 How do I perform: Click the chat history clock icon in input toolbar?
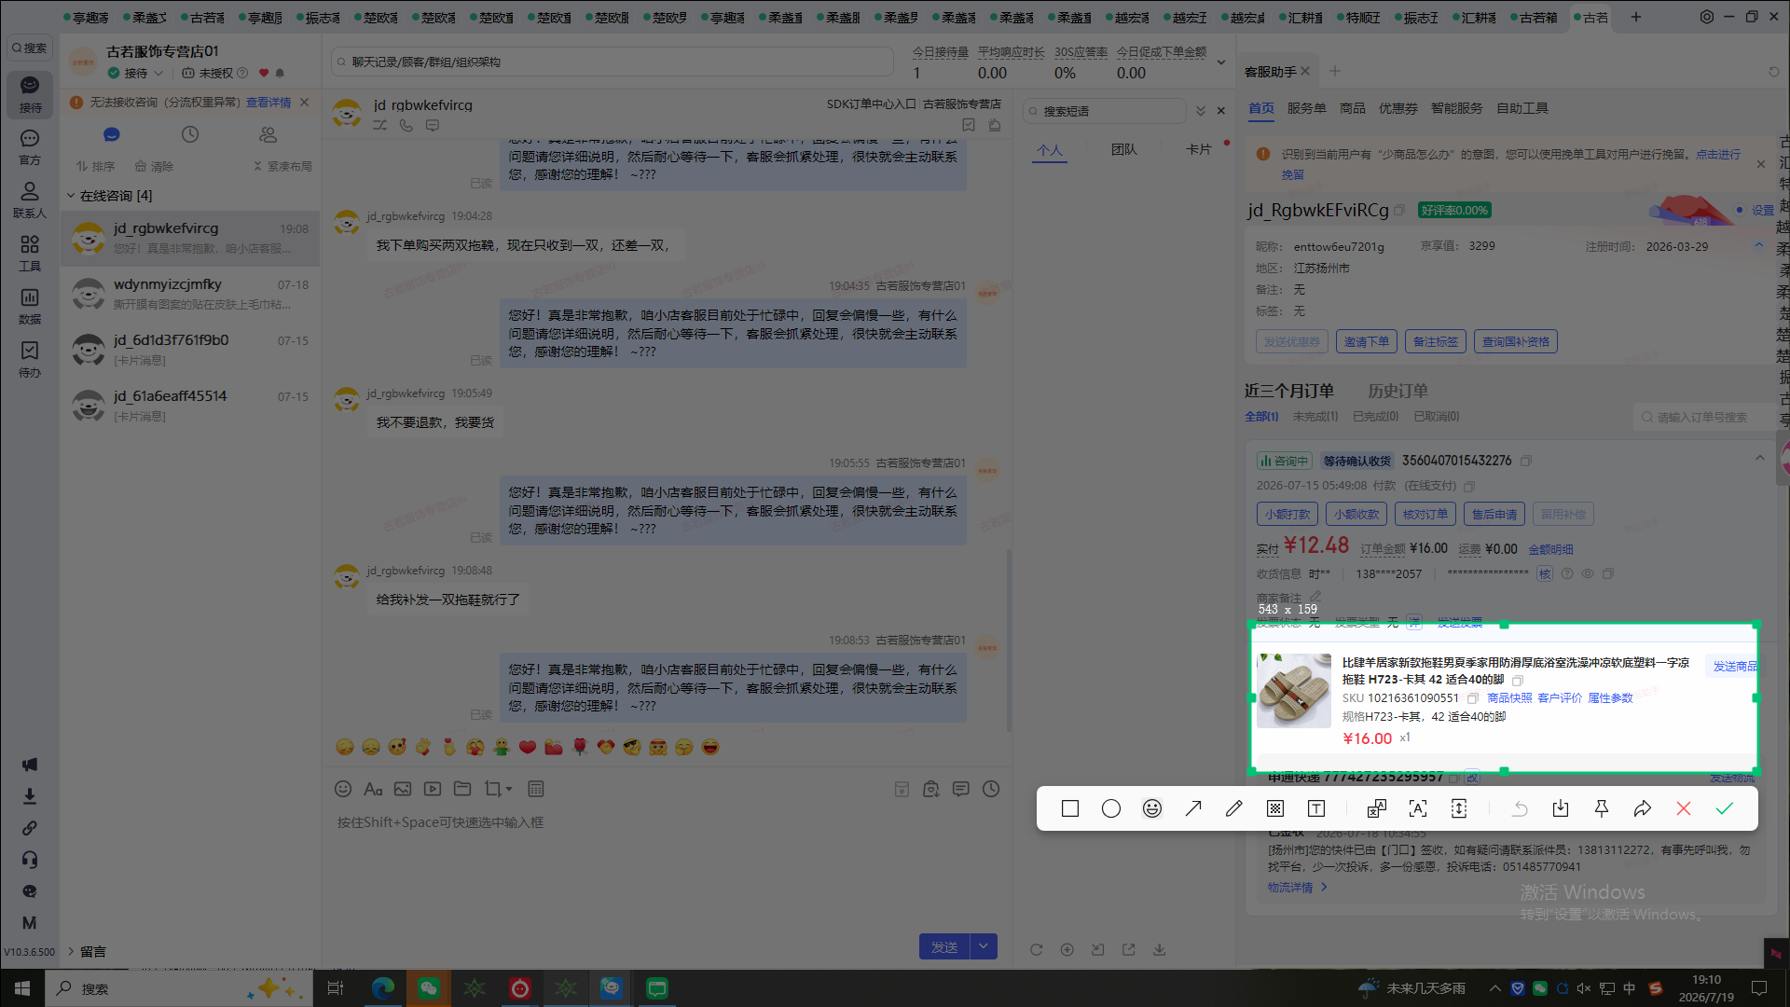point(991,789)
